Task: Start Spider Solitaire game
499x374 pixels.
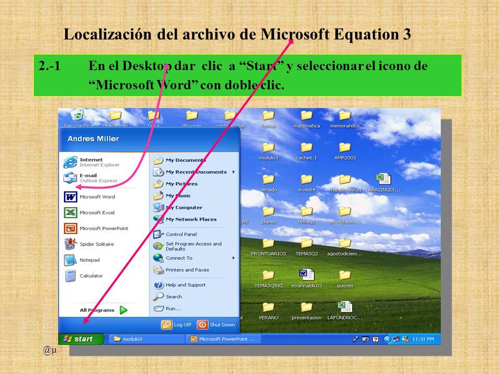Action: click(x=89, y=244)
